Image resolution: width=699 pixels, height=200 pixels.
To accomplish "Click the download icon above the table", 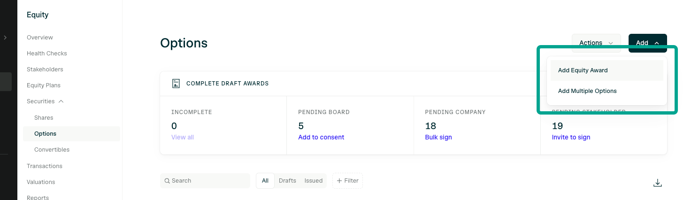I will click(x=658, y=183).
